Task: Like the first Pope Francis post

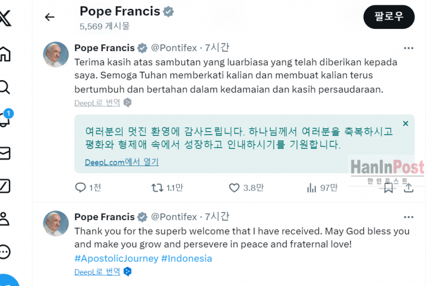Action: tap(234, 188)
